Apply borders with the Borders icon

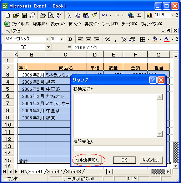[142, 39]
